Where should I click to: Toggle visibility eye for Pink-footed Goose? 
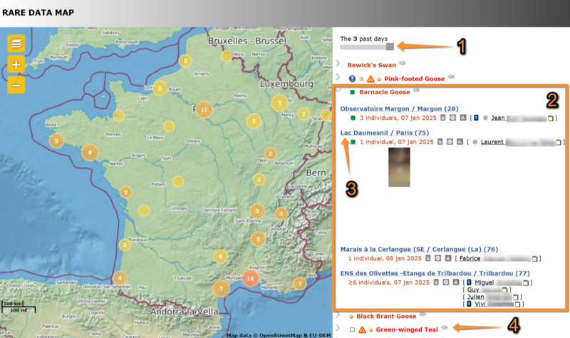coord(451,77)
